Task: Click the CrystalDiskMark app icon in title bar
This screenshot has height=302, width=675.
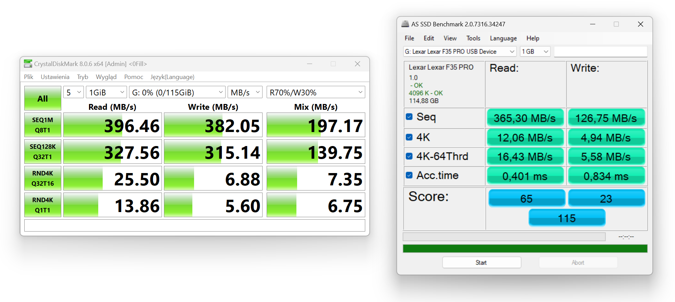Action: [28, 64]
